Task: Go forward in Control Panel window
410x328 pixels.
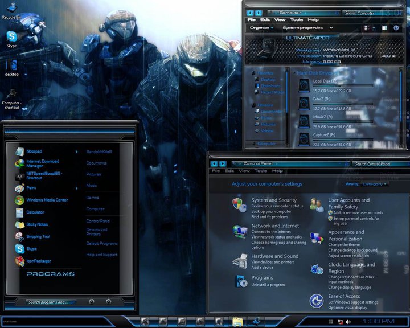Action: pos(223,164)
